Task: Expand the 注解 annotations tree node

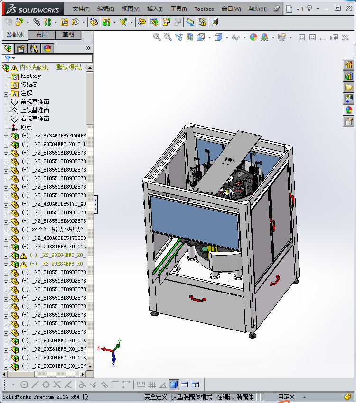Action: [x=6, y=94]
